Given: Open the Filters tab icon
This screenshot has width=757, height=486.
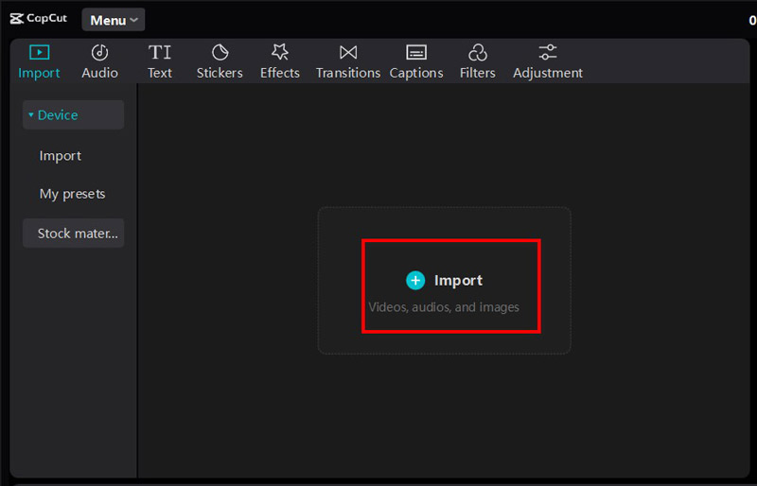Looking at the screenshot, I should coord(478,52).
